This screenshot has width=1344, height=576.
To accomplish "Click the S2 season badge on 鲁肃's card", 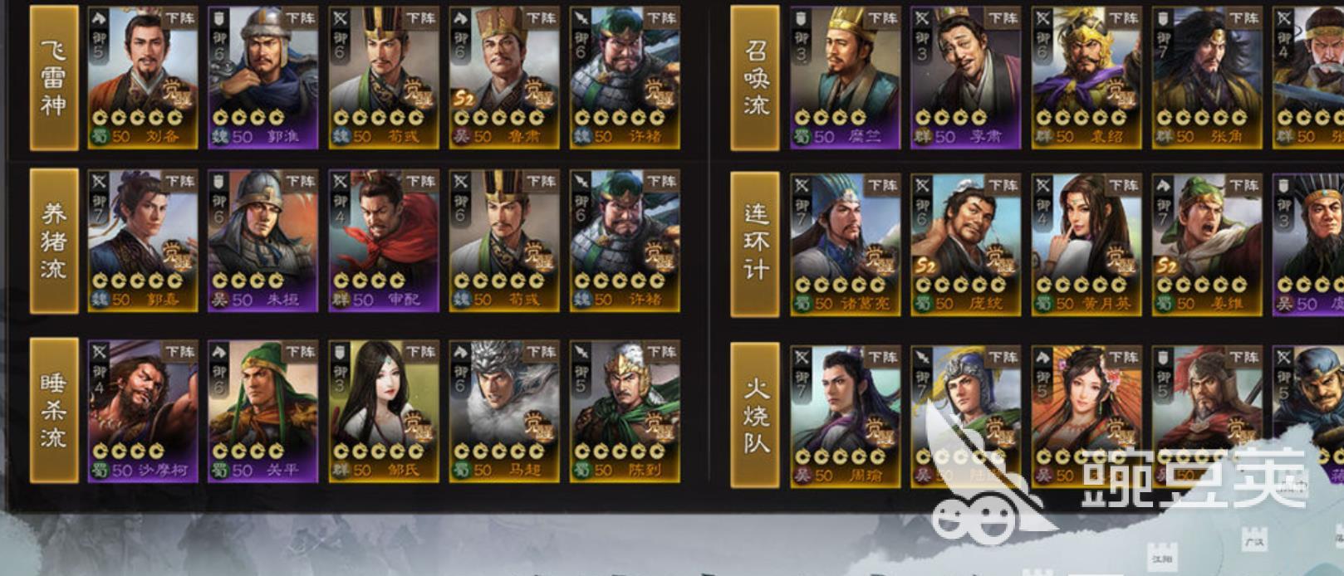I will point(464,98).
